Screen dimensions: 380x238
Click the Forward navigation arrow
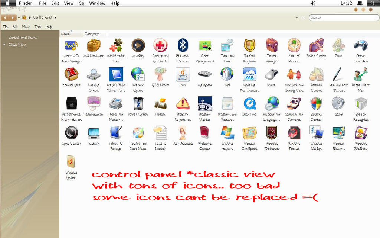[13, 17]
